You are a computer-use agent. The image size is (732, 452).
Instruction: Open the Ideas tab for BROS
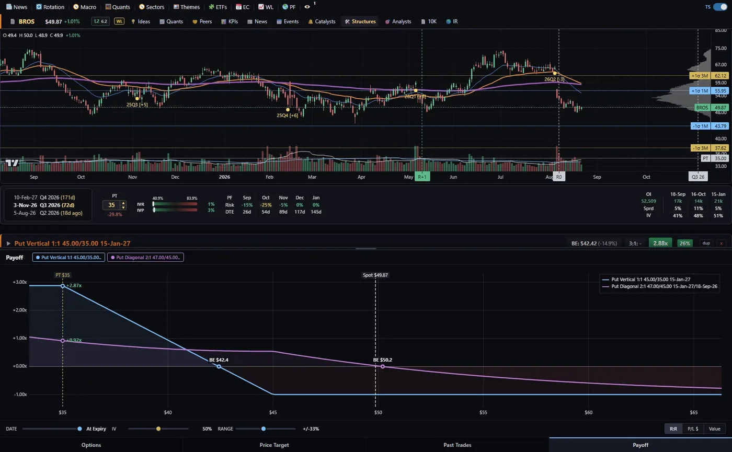pyautogui.click(x=141, y=21)
